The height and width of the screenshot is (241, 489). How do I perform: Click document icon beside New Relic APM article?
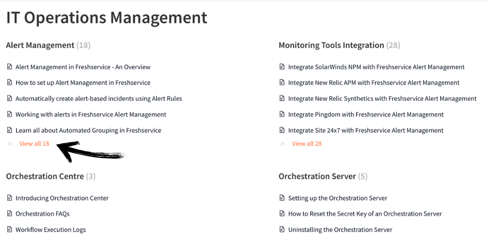(x=282, y=82)
